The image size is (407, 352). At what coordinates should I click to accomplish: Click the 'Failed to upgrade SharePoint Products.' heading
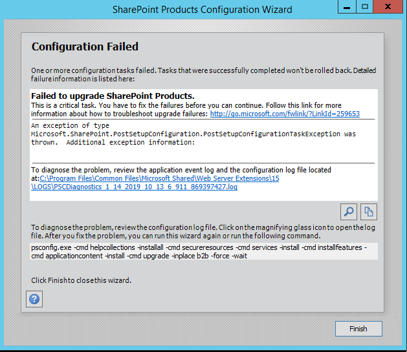(113, 96)
